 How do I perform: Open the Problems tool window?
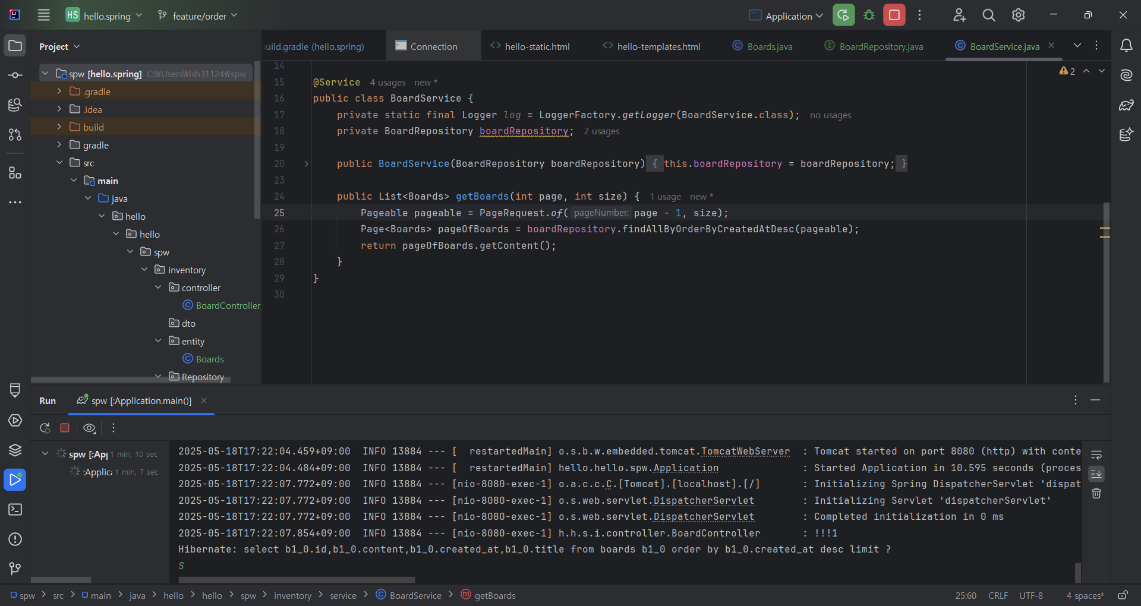[15, 539]
